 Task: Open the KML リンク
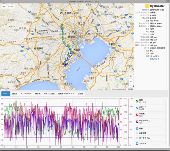(154, 59)
